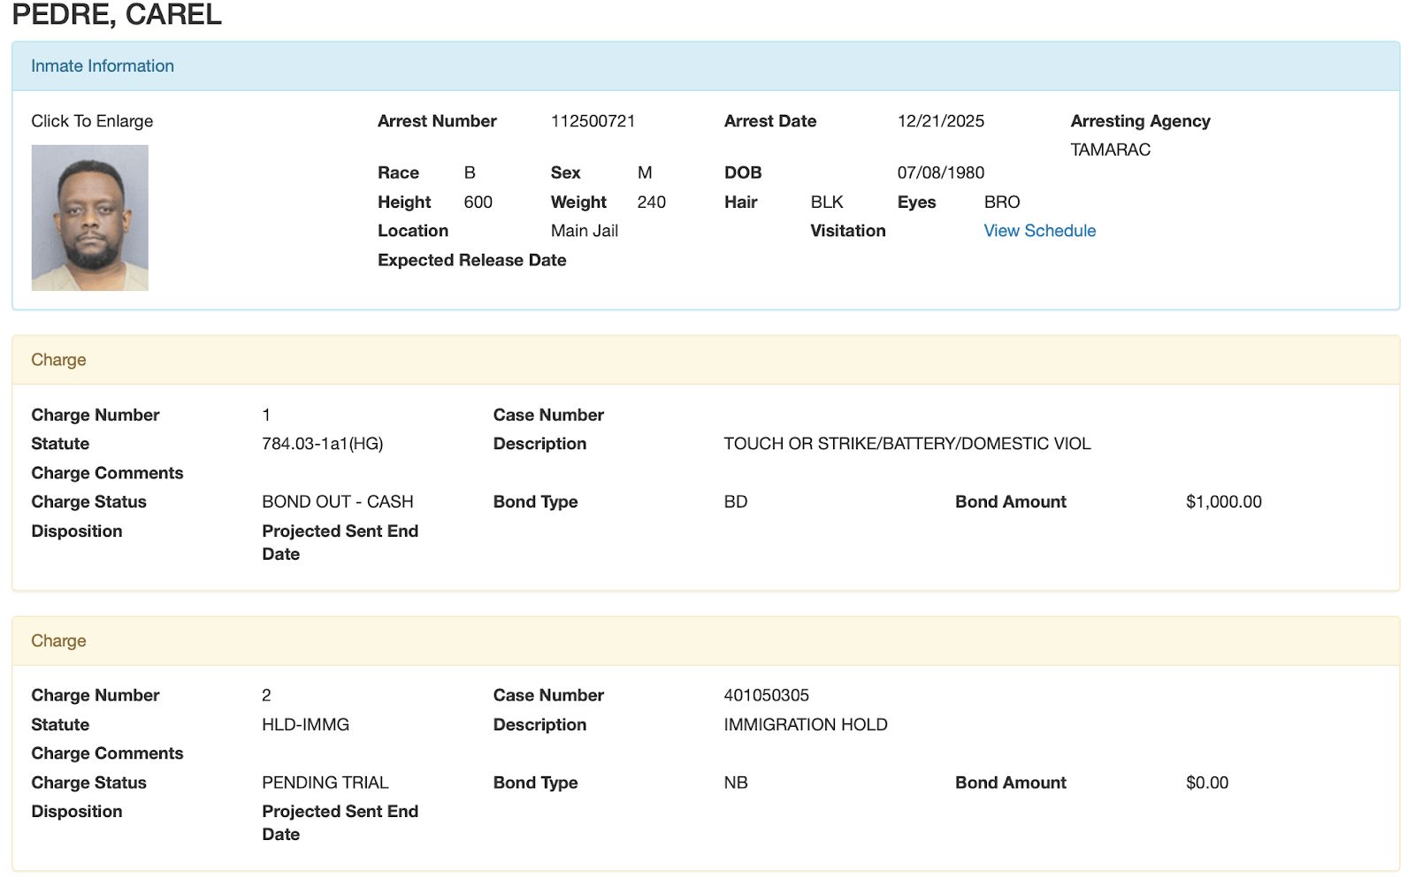
Task: Click Disposition label in charge 1
Action: pos(77,531)
